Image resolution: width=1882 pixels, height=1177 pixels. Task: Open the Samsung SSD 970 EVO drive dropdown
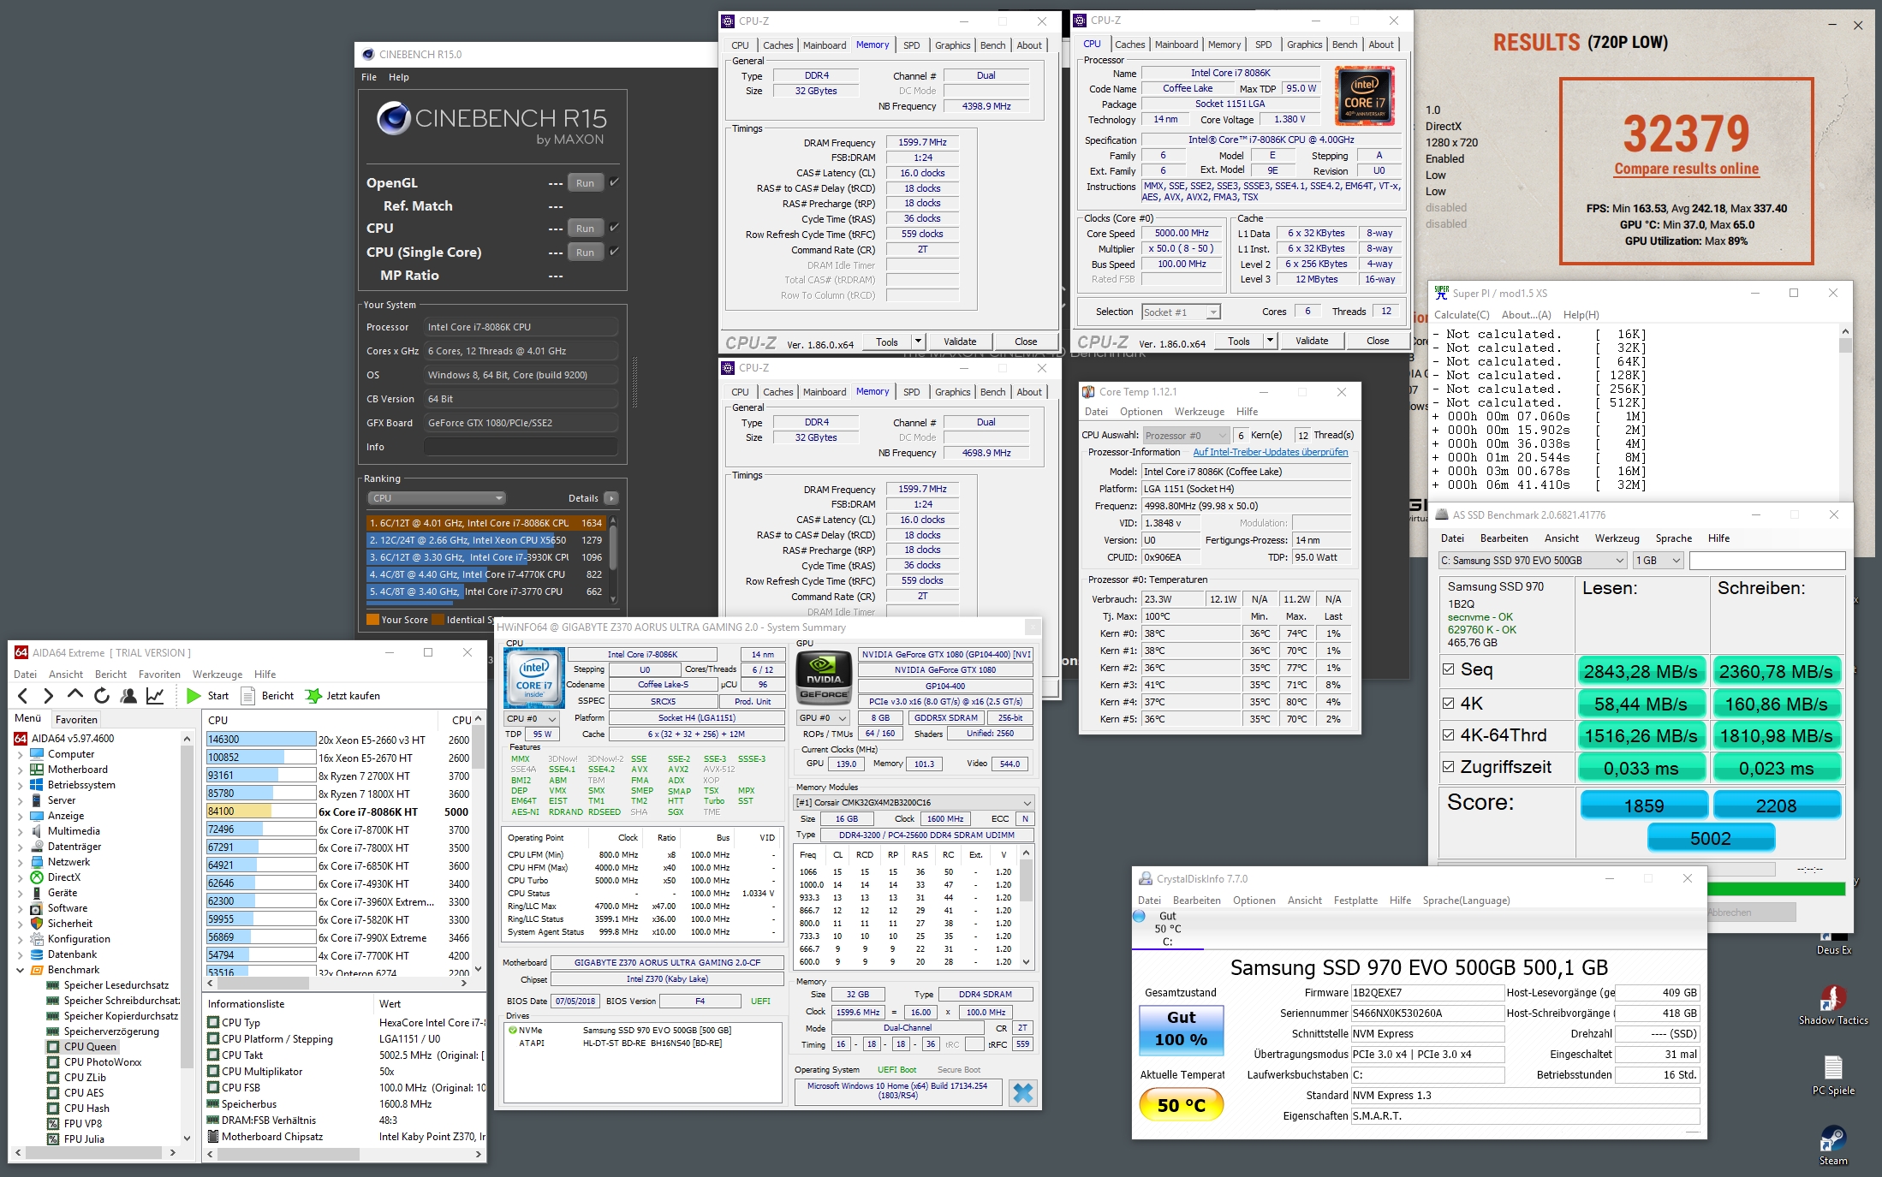click(x=1533, y=561)
